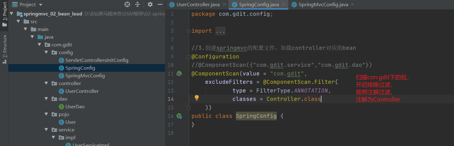454x146 pixels.
Task: Click the intention light bulb icon on line 14
Action: pos(196,98)
